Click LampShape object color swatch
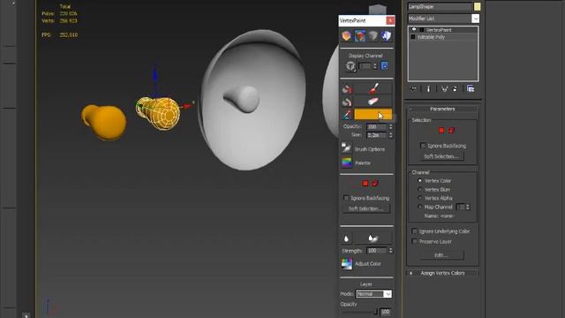Viewport: 565px width, 318px height. [x=477, y=6]
